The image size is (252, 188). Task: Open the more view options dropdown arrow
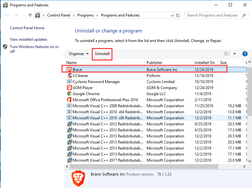point(234,54)
